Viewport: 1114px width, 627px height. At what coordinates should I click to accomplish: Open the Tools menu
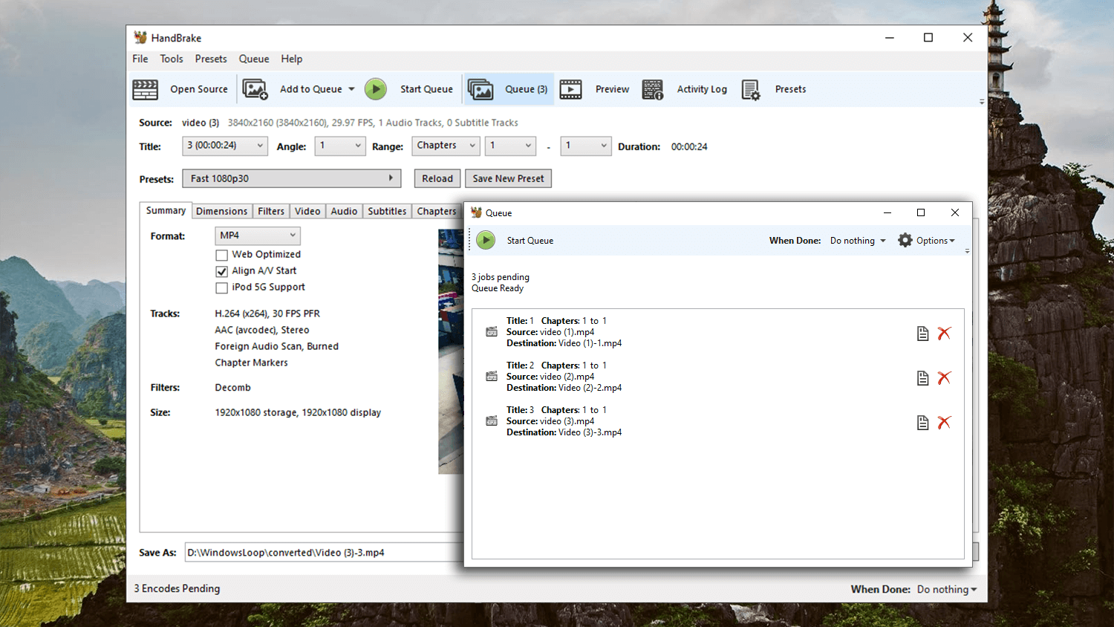click(x=172, y=59)
